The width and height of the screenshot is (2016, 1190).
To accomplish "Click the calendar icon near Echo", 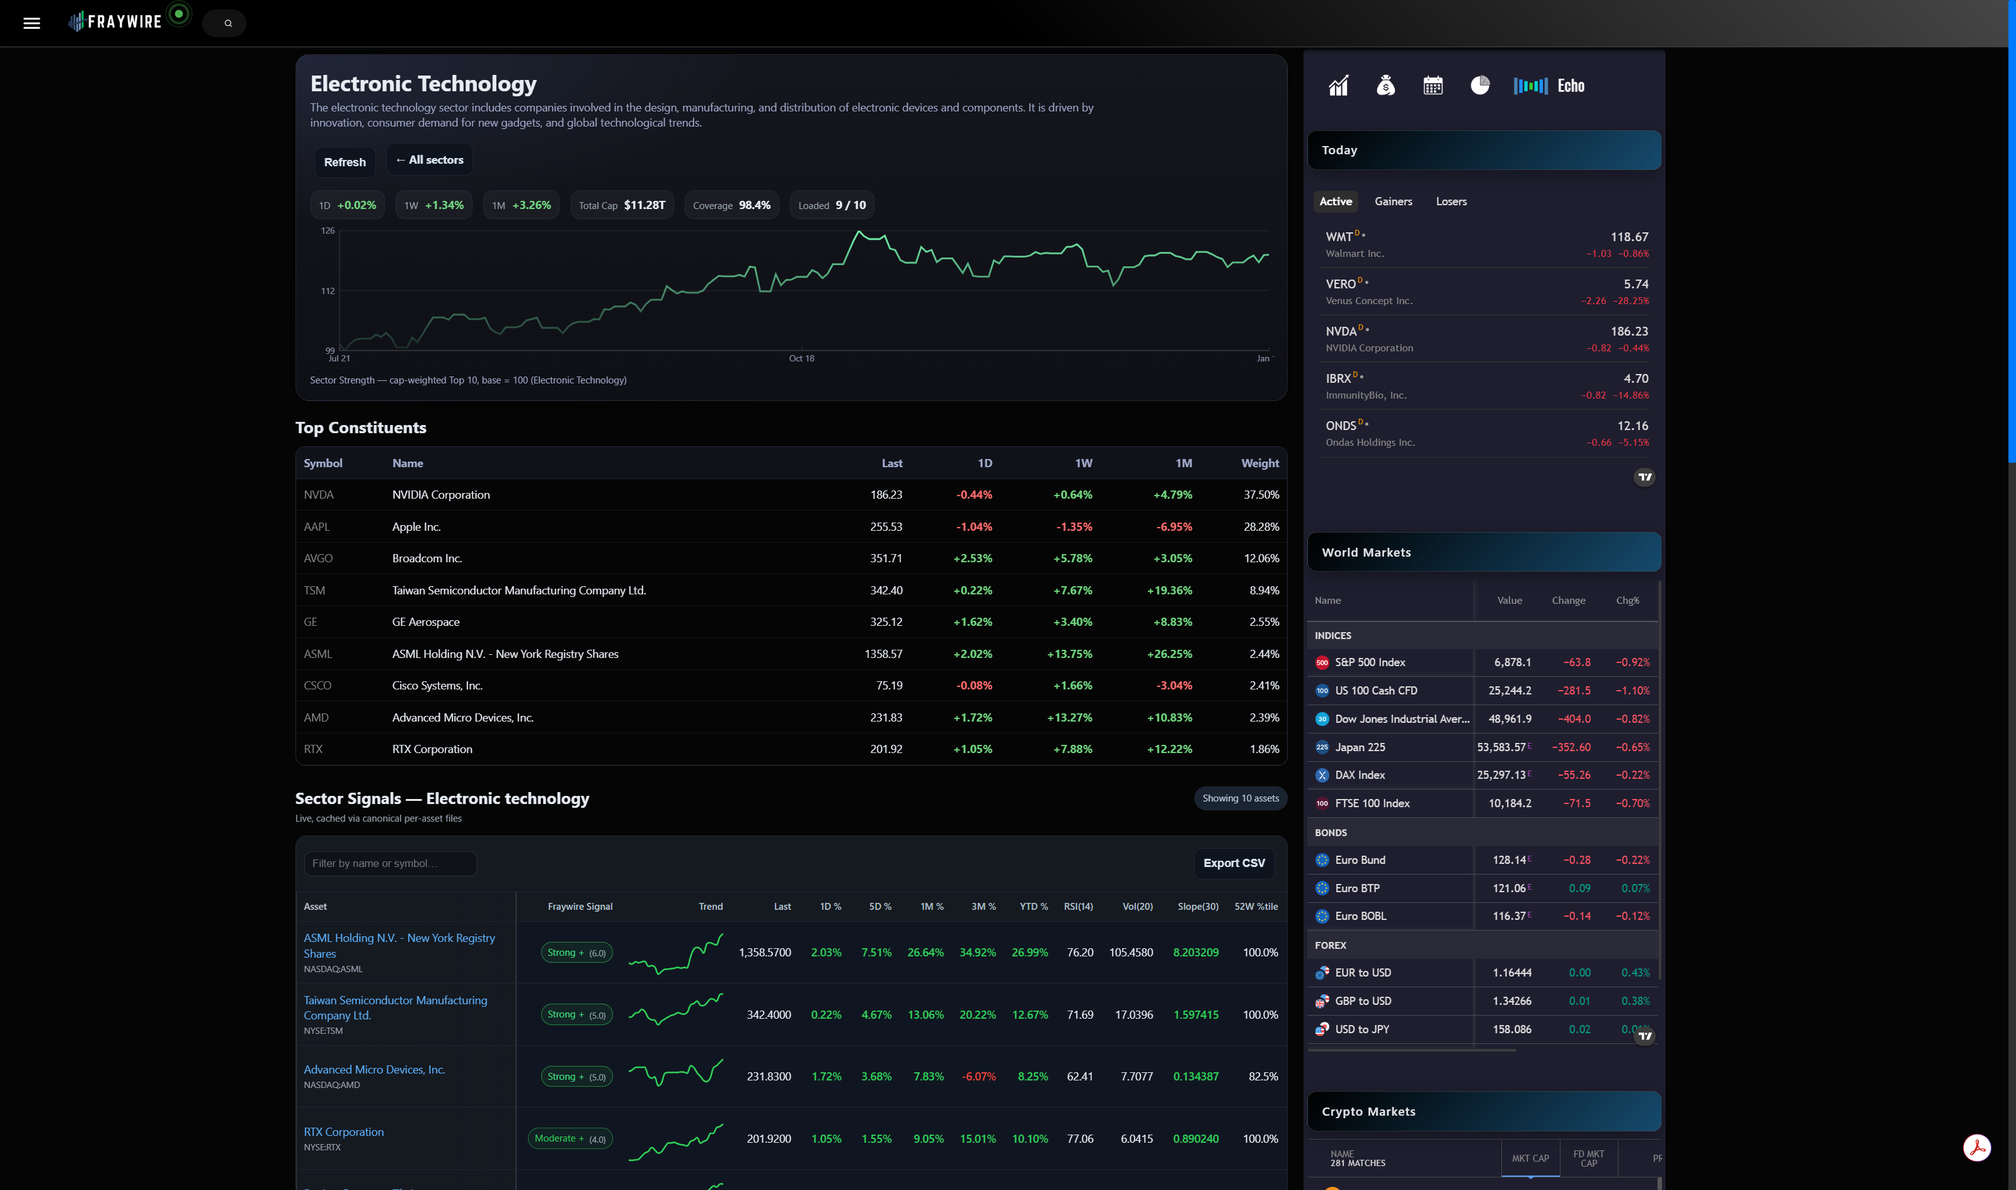I will 1433,85.
